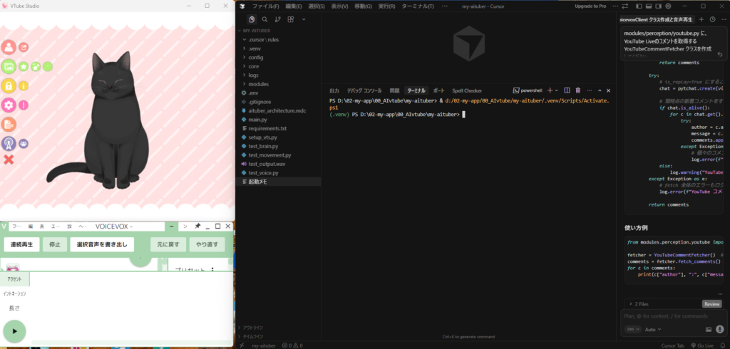Toggle the yellow lock icon in VTube Studio

(x=9, y=86)
